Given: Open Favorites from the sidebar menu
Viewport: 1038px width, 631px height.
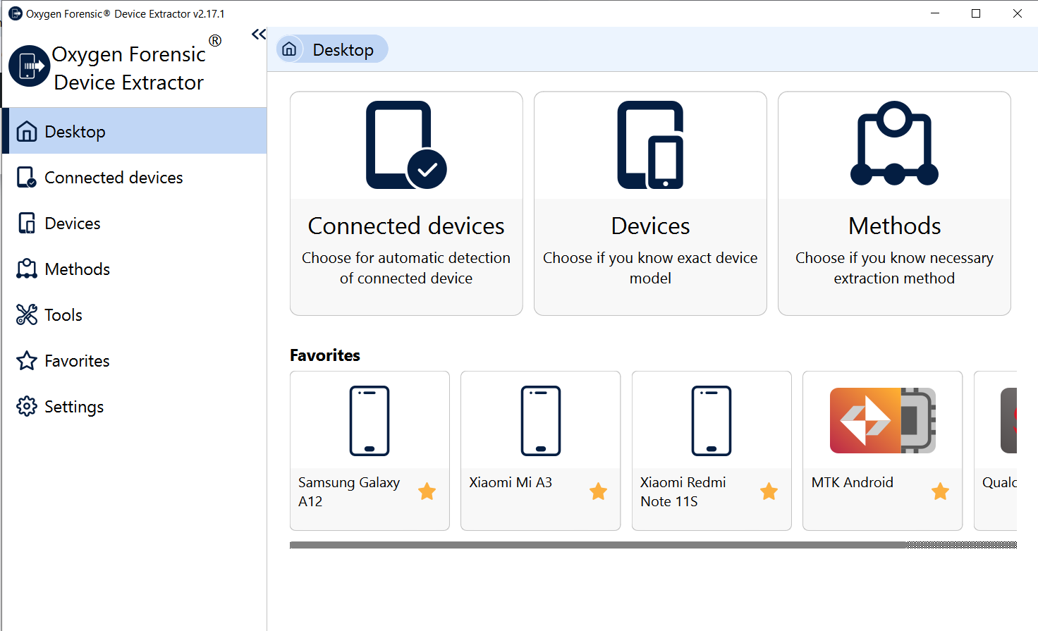Looking at the screenshot, I should [135, 361].
